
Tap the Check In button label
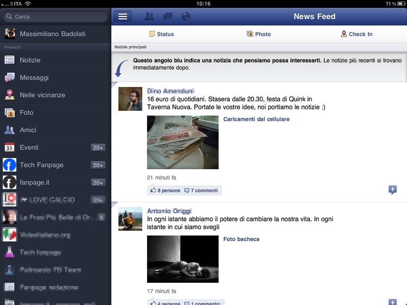pos(360,34)
